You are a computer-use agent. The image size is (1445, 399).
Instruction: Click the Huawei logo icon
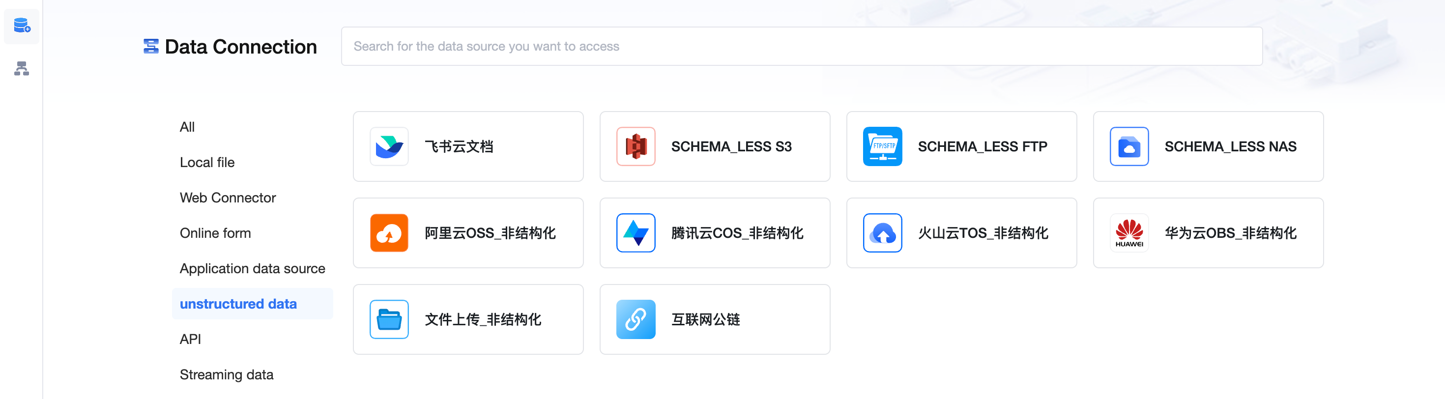click(x=1129, y=233)
